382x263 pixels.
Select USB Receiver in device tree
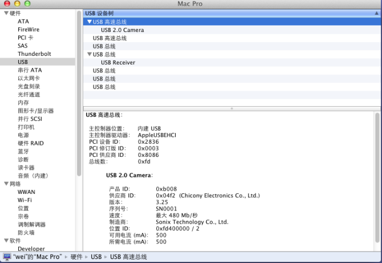(118, 63)
